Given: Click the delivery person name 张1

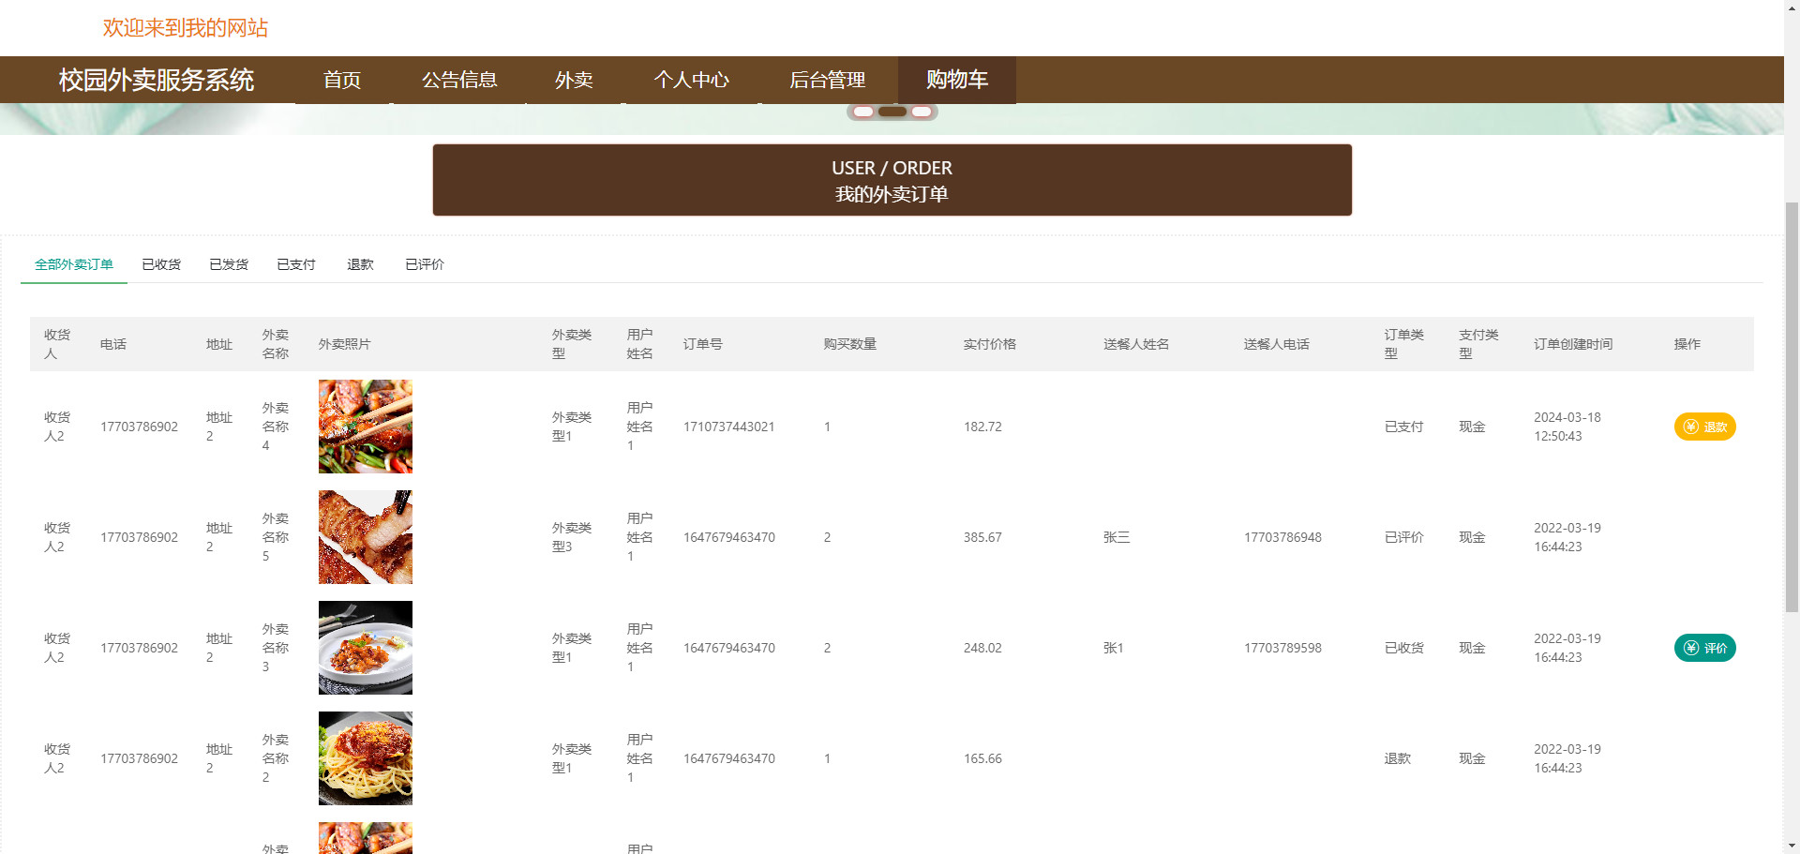Looking at the screenshot, I should (1114, 648).
